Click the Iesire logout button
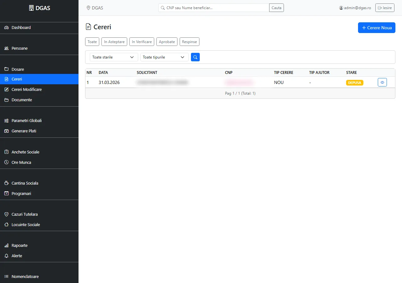 tap(385, 8)
